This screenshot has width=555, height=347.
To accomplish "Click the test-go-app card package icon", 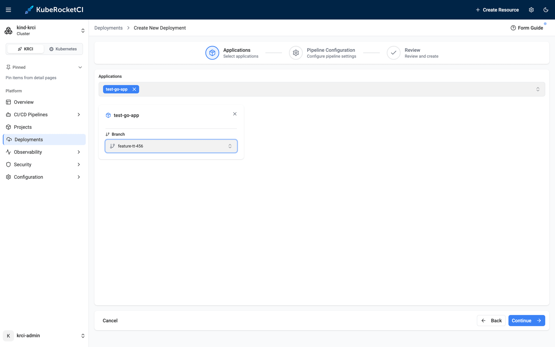I will [x=108, y=115].
